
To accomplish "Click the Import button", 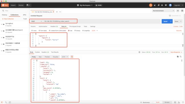I will [13, 5].
